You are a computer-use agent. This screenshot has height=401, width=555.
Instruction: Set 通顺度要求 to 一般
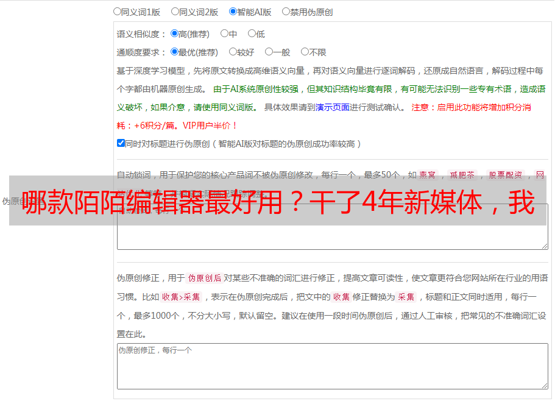269,52
